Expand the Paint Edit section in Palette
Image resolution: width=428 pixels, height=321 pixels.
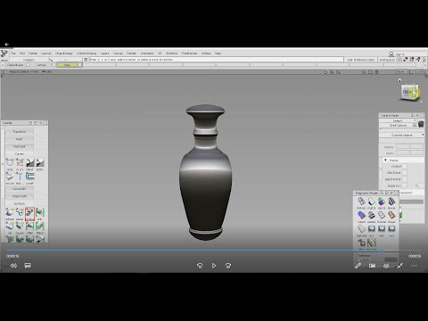(20, 146)
